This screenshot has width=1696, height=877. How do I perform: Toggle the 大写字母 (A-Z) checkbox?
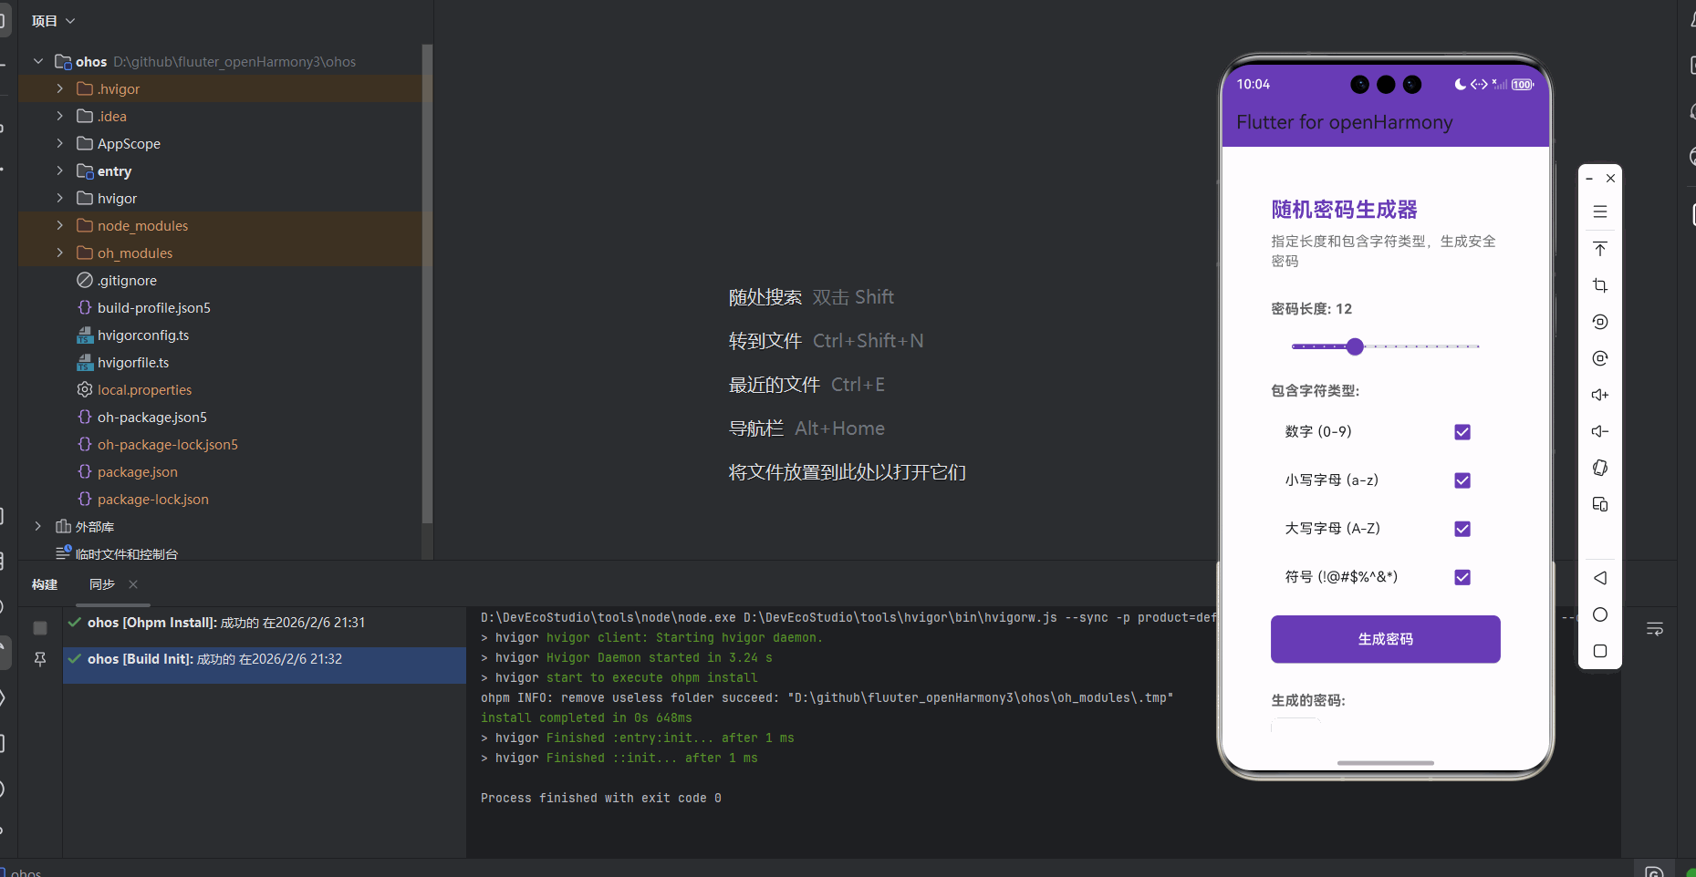click(1462, 529)
